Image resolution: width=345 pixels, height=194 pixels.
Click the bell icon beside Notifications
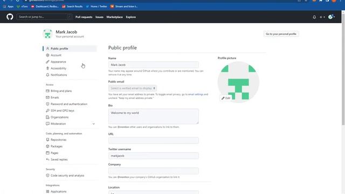click(47, 75)
